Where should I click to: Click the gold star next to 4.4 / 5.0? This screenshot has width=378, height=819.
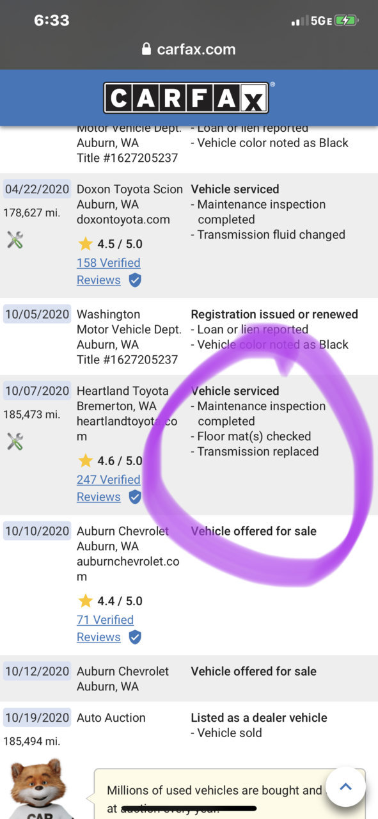[86, 601]
